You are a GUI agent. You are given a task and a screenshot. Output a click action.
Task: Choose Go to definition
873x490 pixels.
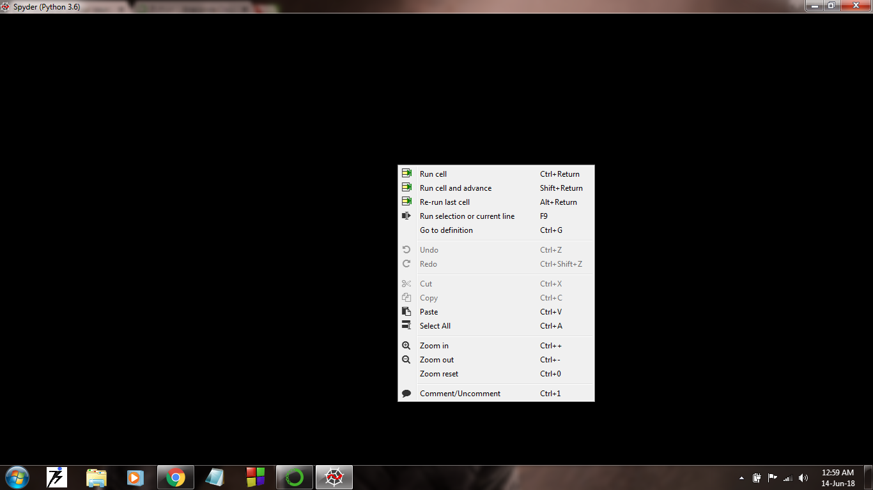(496, 230)
